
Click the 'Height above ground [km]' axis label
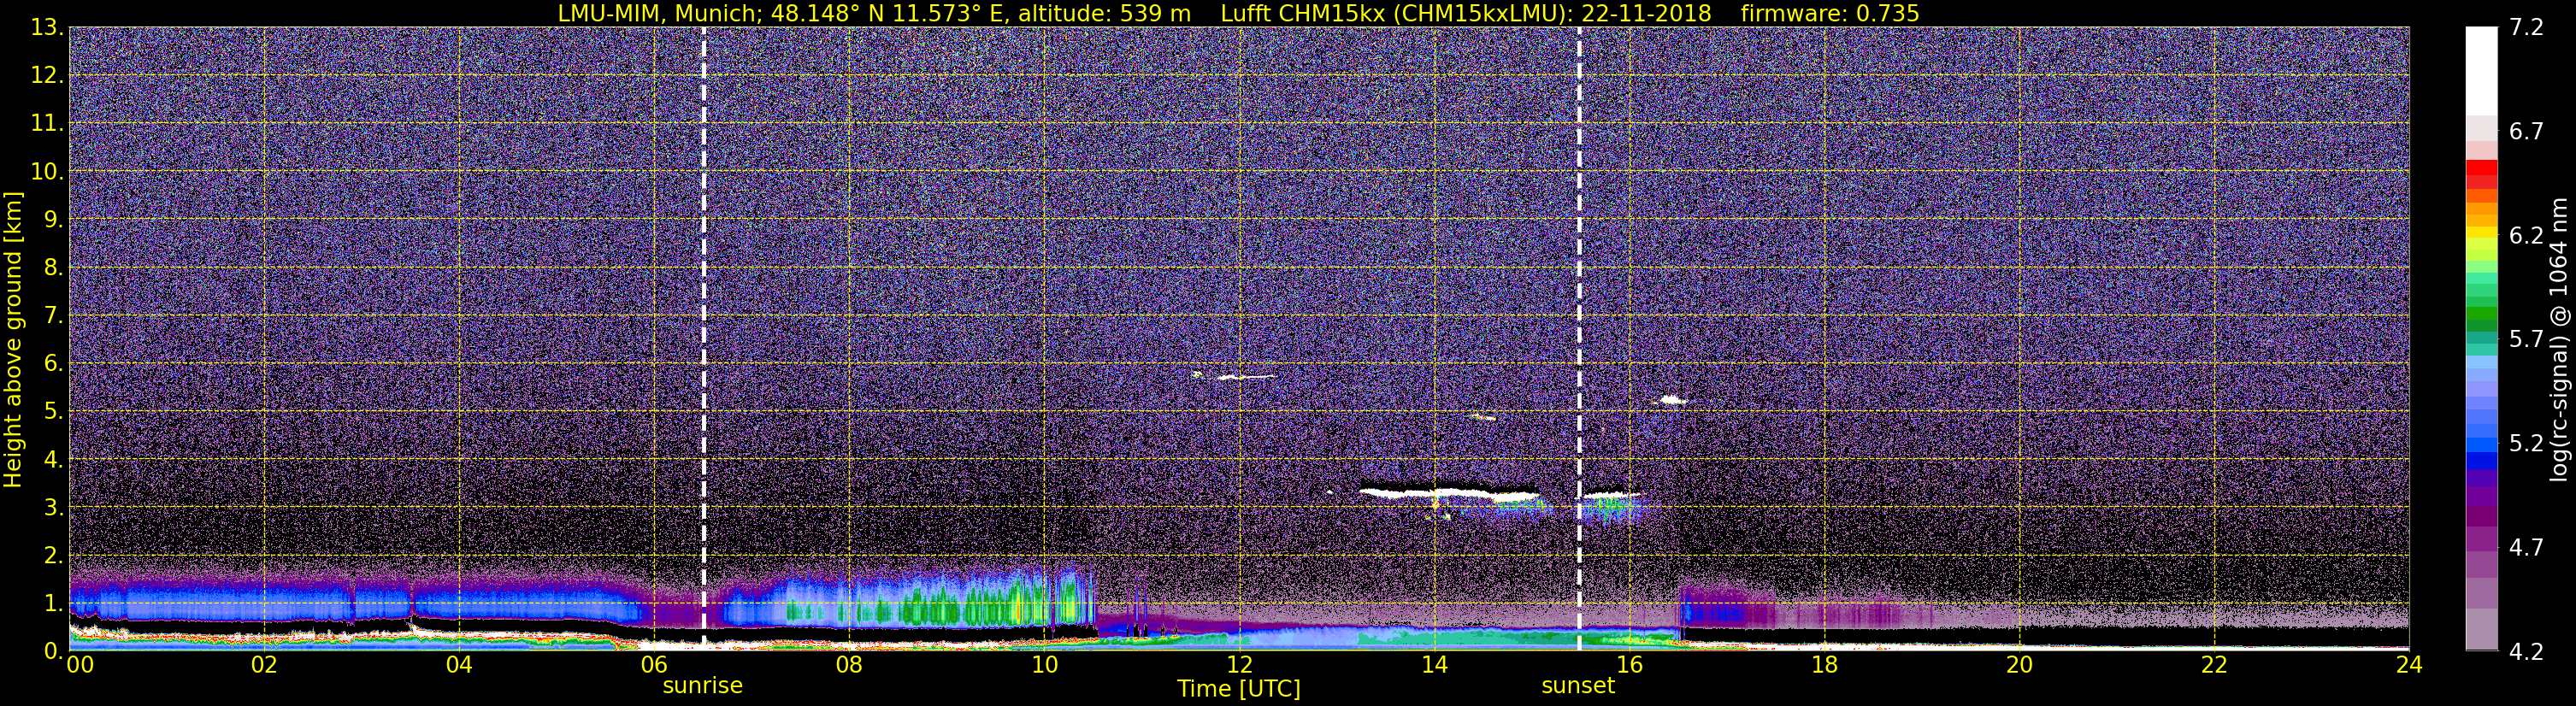[13, 339]
